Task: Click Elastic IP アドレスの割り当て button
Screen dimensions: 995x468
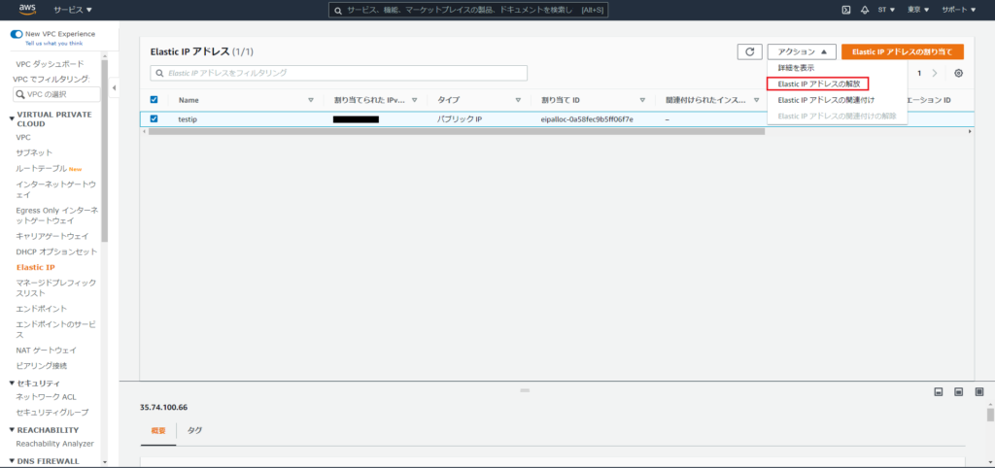Action: coord(903,51)
